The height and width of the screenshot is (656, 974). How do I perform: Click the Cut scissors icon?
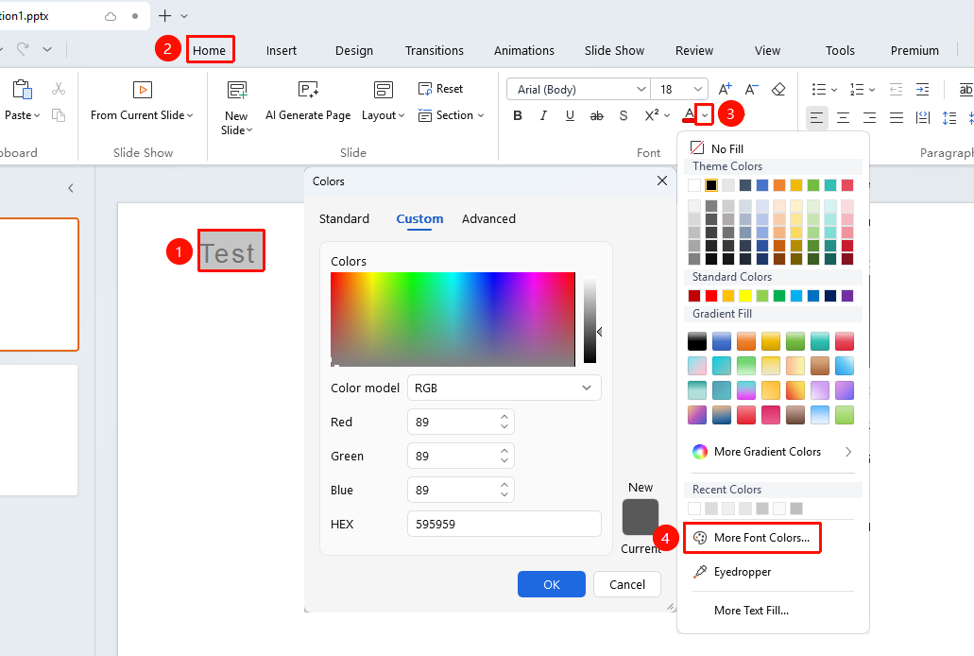coord(59,89)
